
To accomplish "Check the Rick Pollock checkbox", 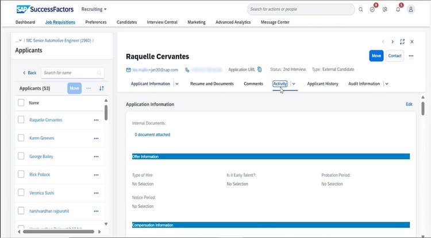I will point(21,174).
